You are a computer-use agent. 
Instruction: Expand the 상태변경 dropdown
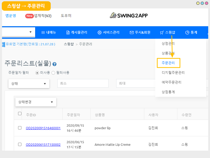[36, 102]
